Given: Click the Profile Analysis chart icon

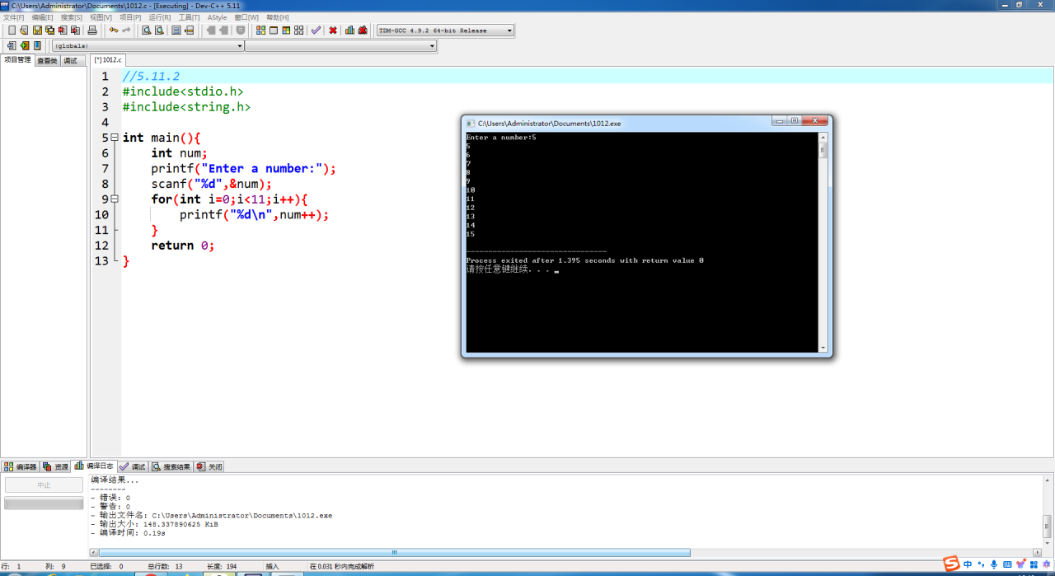Looking at the screenshot, I should point(350,30).
